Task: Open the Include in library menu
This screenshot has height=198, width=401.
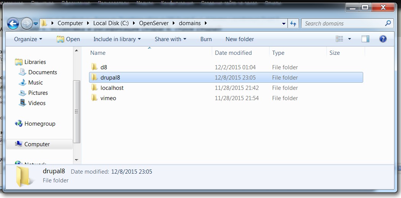Action: [x=117, y=39]
